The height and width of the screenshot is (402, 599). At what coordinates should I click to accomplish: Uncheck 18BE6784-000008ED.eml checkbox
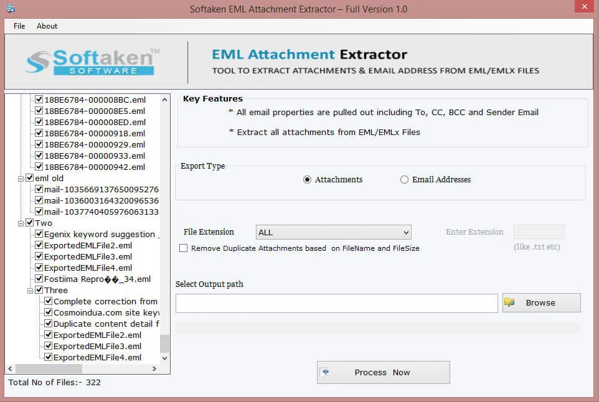tap(39, 122)
